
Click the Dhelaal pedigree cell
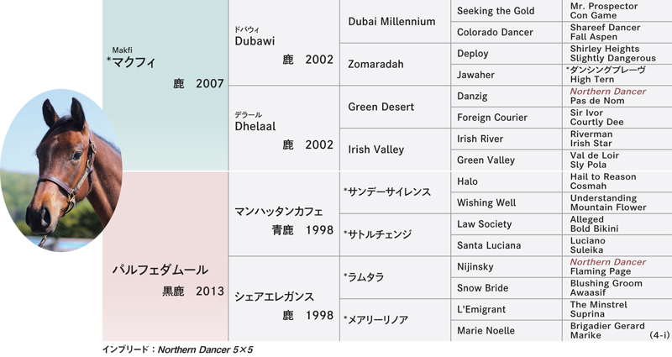(253, 124)
